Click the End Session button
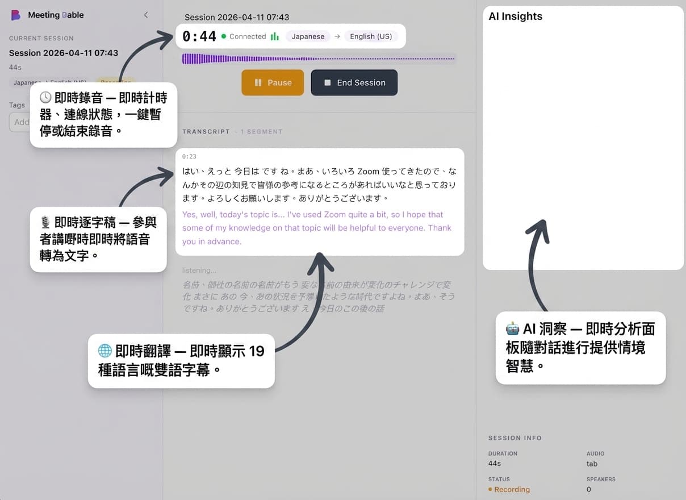This screenshot has height=500, width=686. pos(354,82)
